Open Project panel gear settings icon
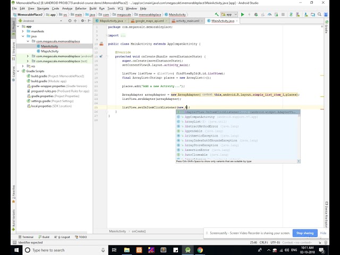Screen dimensions: 340x255 pyautogui.click(x=83, y=21)
